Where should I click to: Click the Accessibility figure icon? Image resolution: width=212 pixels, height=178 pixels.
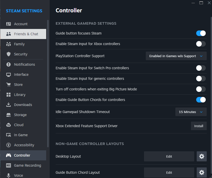pos(9,145)
